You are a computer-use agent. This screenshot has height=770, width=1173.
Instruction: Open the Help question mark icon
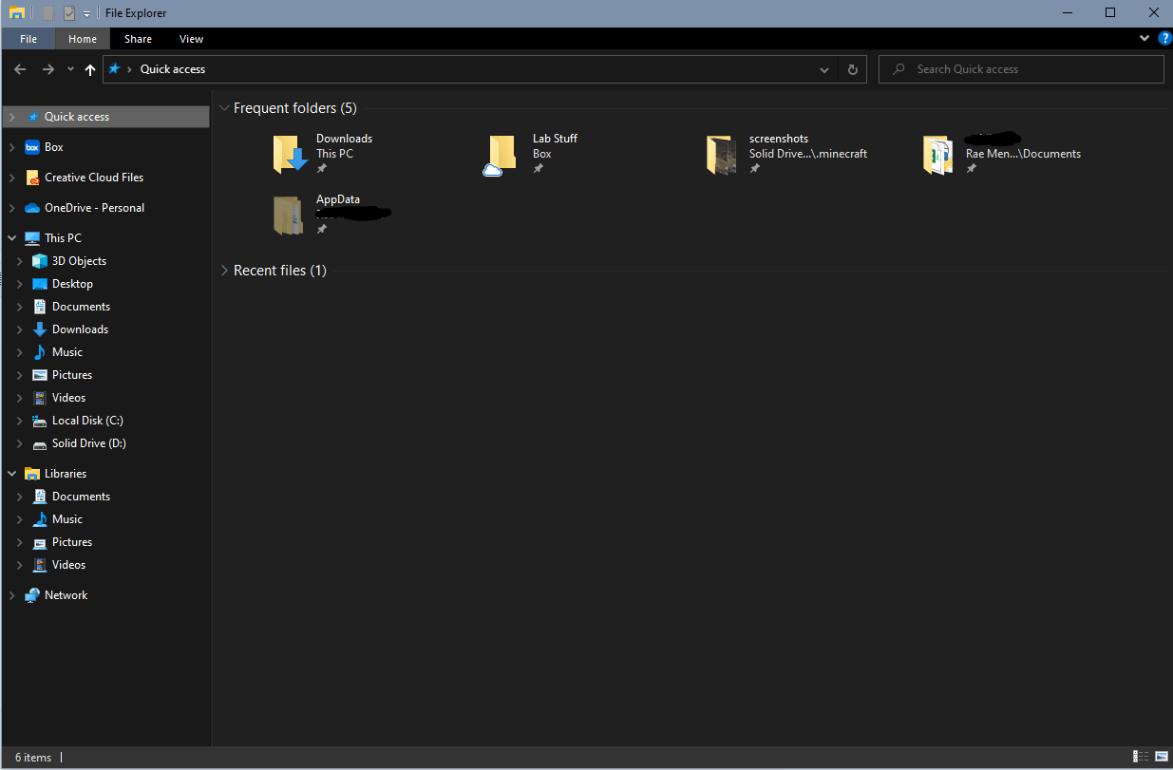1164,39
